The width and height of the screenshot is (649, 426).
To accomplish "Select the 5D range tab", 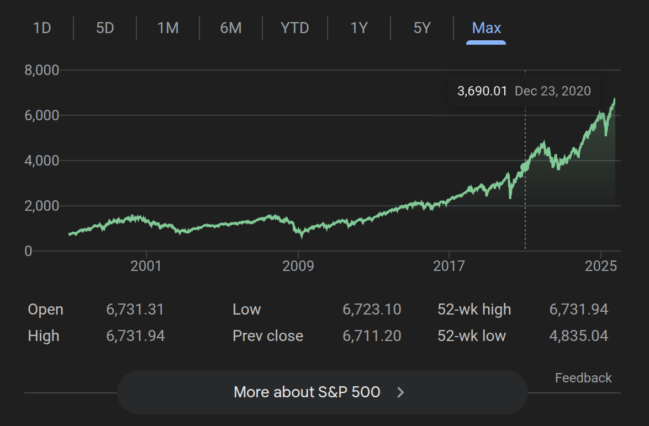I will [x=105, y=28].
